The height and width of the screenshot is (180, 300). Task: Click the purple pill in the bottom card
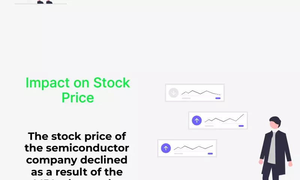point(210,154)
